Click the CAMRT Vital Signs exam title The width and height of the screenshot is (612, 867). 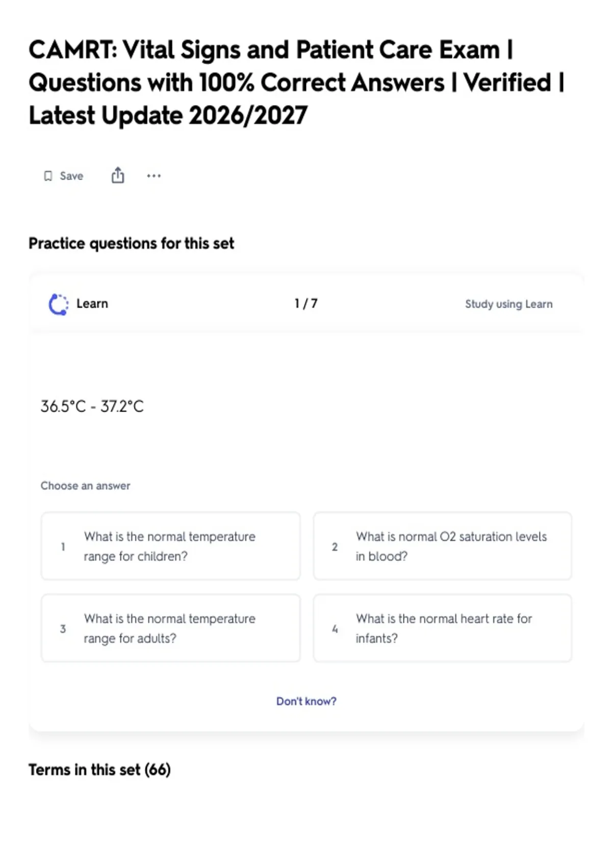(297, 83)
